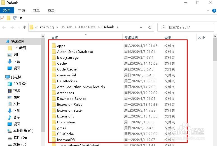Image resolution: width=217 pixels, height=146 pixels.
Task: Click the forward navigation arrow
Action: click(12, 27)
